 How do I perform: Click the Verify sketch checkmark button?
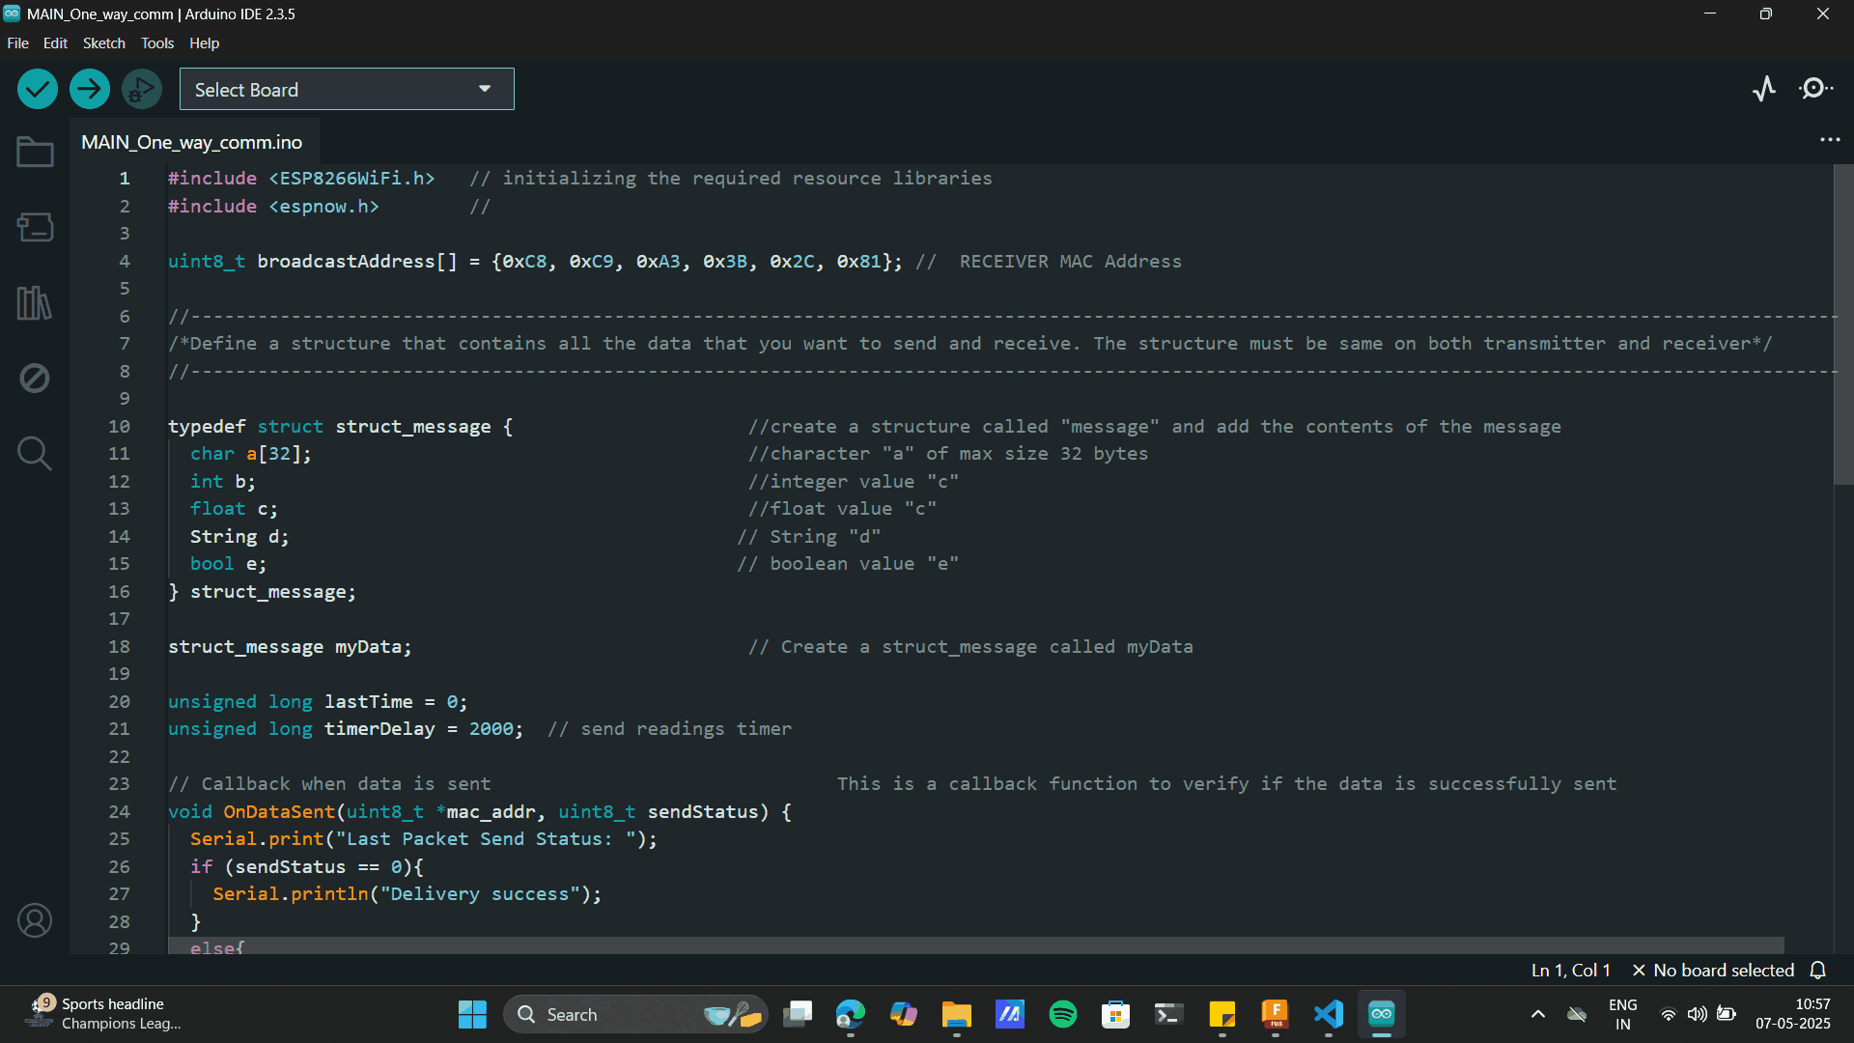38,90
